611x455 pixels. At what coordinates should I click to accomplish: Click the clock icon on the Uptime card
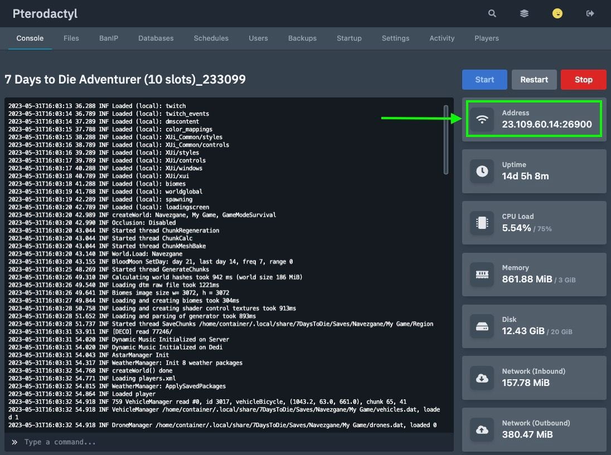[482, 171]
